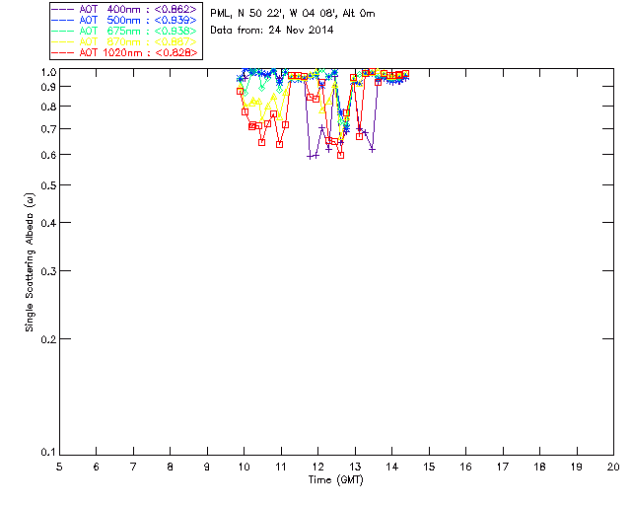
Task: Click y-axis tick label 0.2
Action: (48, 339)
